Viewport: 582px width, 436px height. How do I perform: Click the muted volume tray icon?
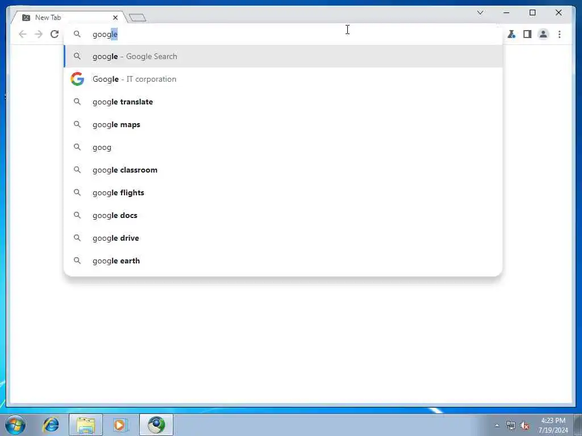[525, 425]
